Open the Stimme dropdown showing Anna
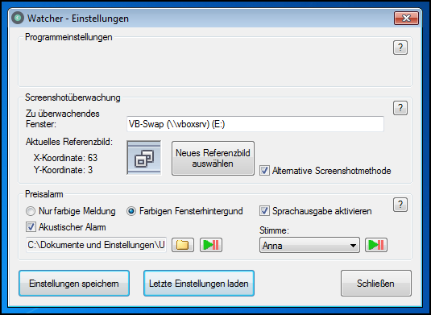Screen dimensions: 431x315 [309, 245]
